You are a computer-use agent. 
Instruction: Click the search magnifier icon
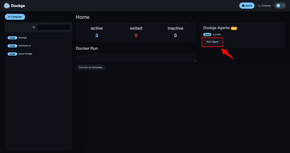click(34, 27)
